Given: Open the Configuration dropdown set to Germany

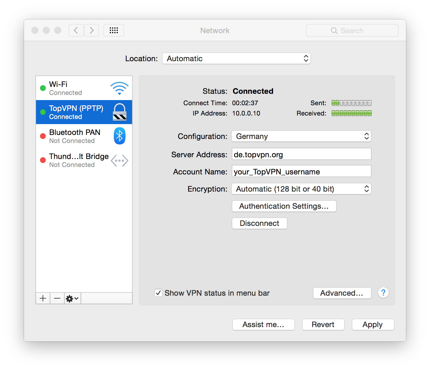Looking at the screenshot, I should [x=301, y=136].
